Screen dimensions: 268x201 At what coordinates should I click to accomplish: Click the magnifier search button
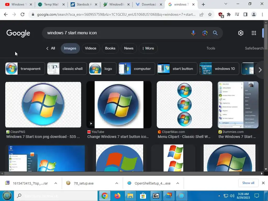tap(215, 33)
